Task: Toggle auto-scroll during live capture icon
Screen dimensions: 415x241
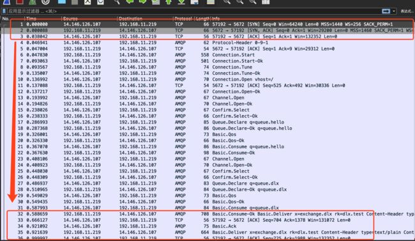Action: tap(195, 2)
